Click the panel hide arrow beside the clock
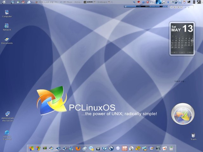This screenshot has height=152, width=203. pyautogui.click(x=202, y=2)
